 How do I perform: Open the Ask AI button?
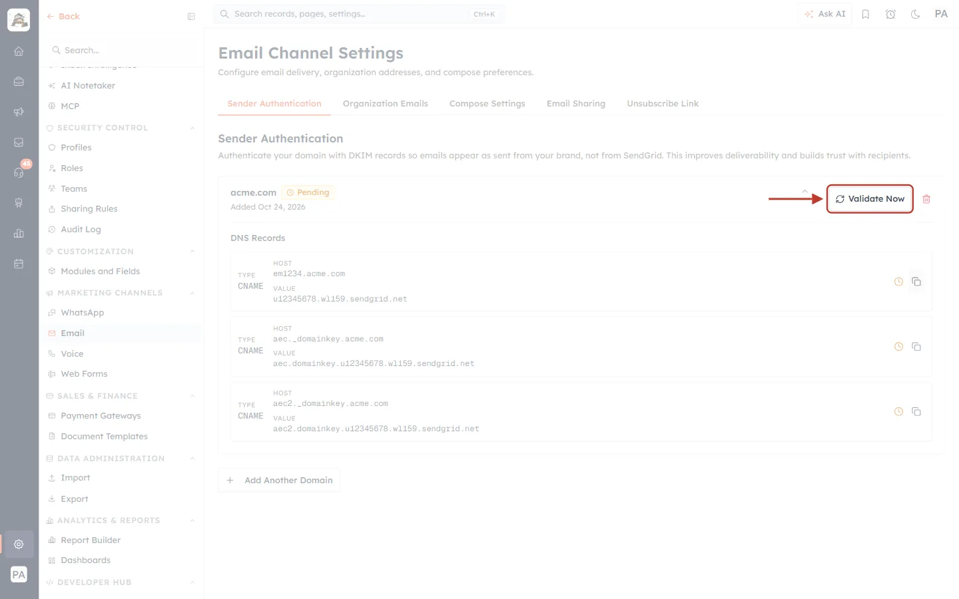coord(824,14)
